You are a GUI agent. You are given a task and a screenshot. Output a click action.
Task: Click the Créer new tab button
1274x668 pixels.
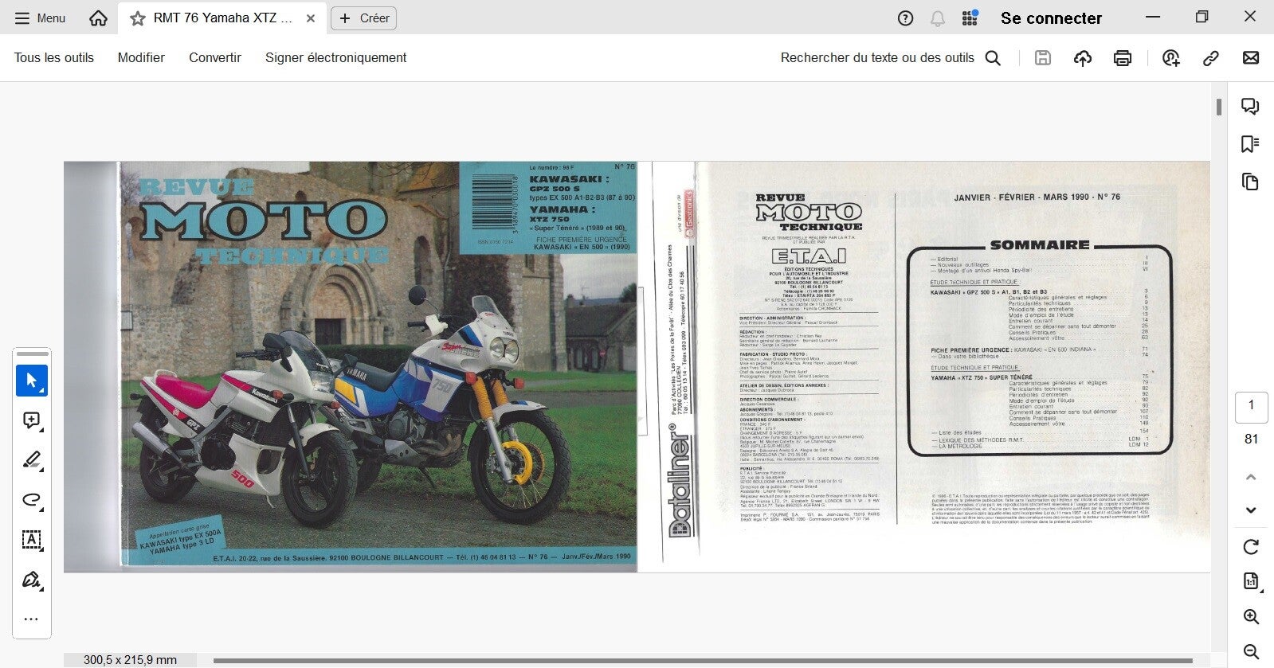click(364, 18)
